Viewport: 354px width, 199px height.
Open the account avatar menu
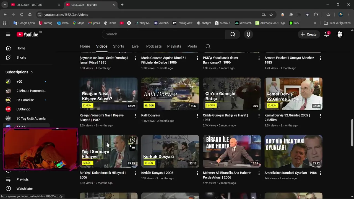click(340, 34)
